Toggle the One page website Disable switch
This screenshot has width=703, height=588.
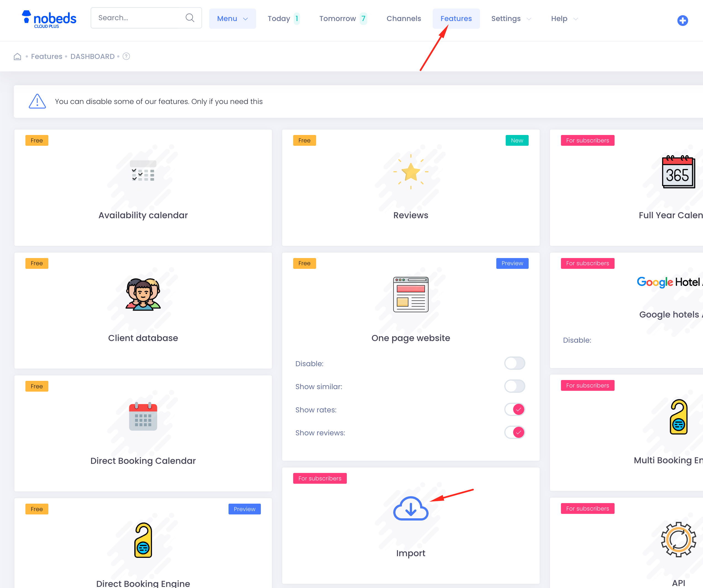[x=514, y=363]
